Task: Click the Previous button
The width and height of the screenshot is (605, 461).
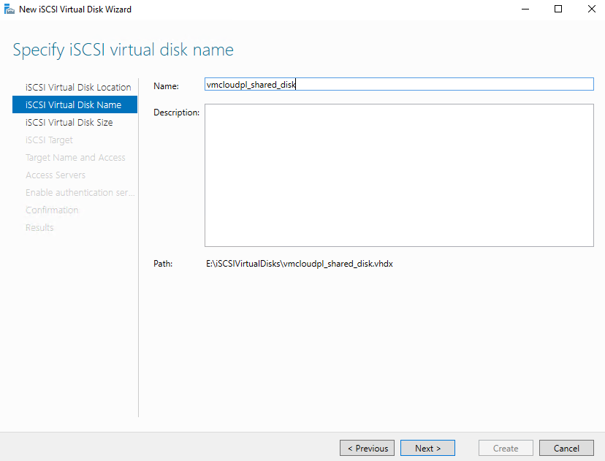Action: pyautogui.click(x=367, y=448)
